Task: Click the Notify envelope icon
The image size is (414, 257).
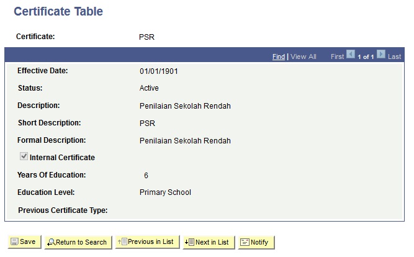Action: (245, 242)
